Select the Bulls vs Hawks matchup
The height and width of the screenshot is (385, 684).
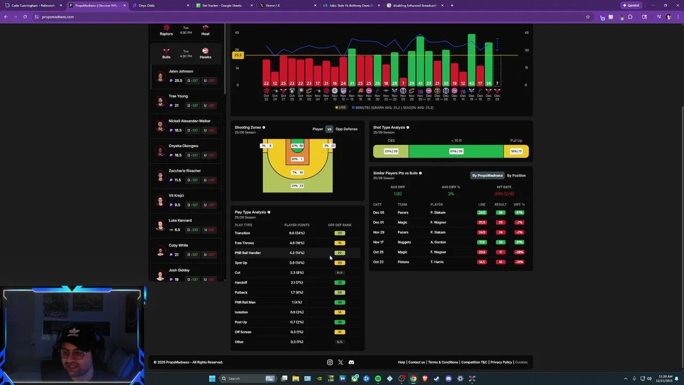[186, 53]
